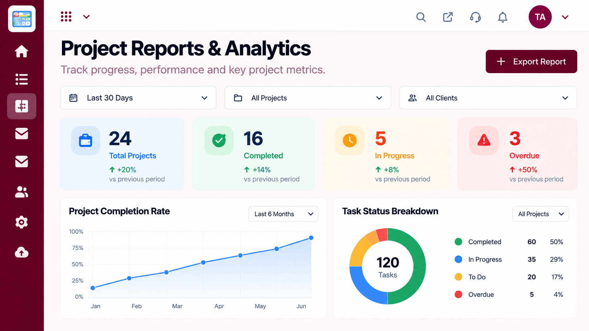Image resolution: width=589 pixels, height=331 pixels.
Task: Click the green Completed legend dot
Action: point(458,242)
